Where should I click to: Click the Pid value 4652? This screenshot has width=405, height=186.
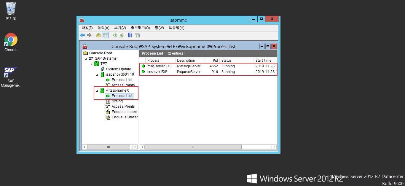point(214,66)
